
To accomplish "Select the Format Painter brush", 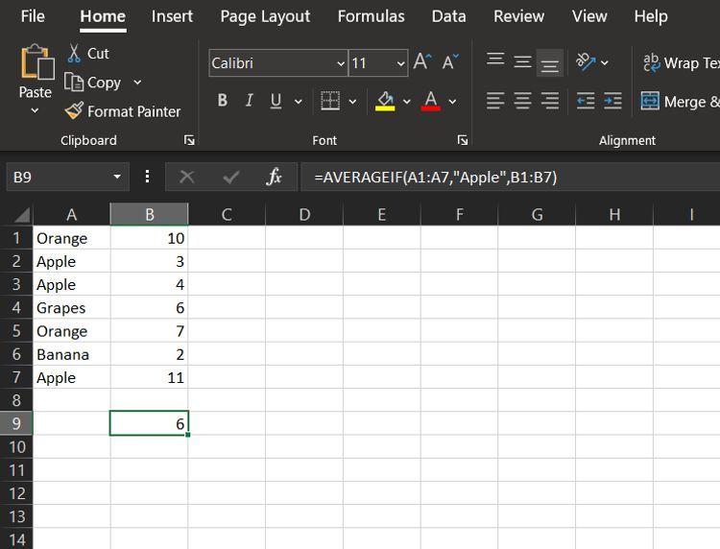I will [74, 110].
